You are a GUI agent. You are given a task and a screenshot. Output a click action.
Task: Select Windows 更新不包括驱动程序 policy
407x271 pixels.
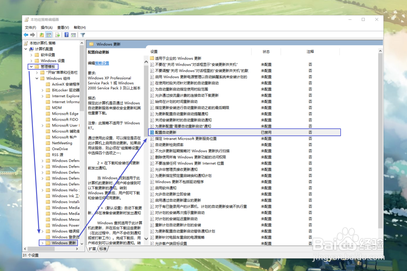(x=179, y=182)
